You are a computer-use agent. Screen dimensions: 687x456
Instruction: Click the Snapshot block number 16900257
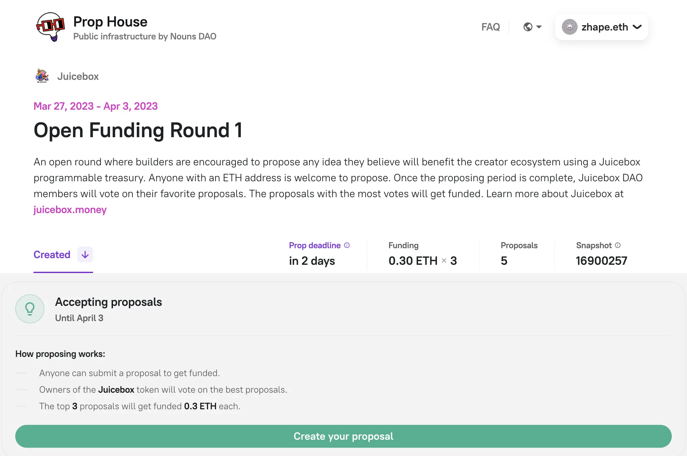click(x=601, y=261)
